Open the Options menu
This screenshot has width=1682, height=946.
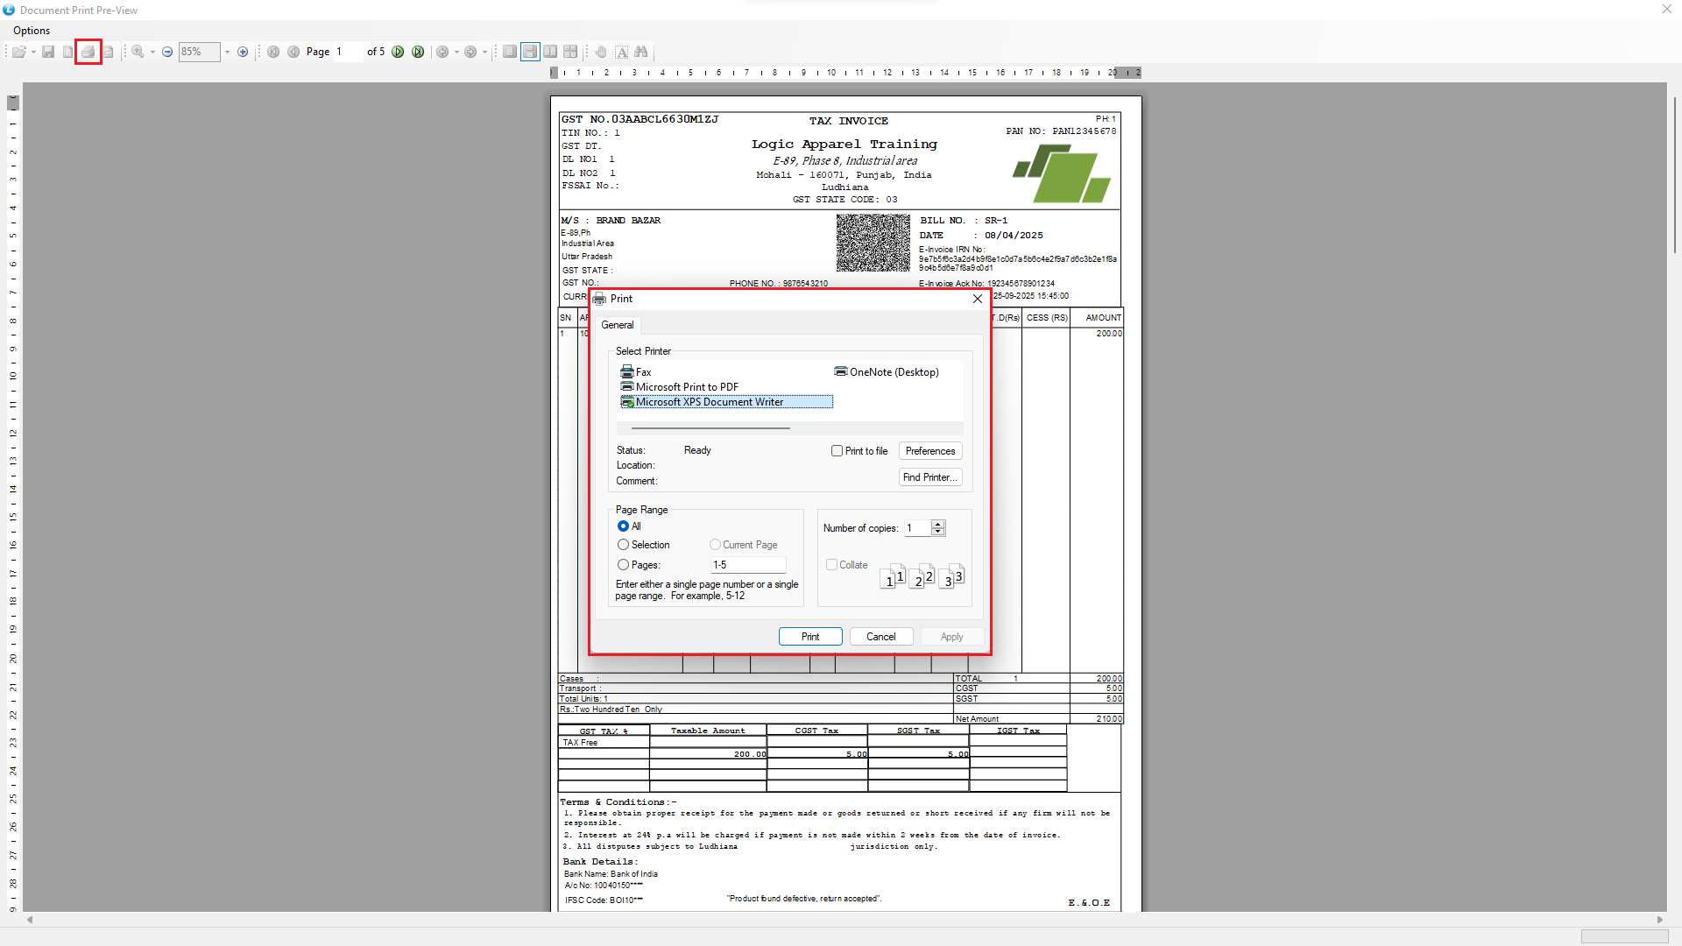[x=32, y=31]
